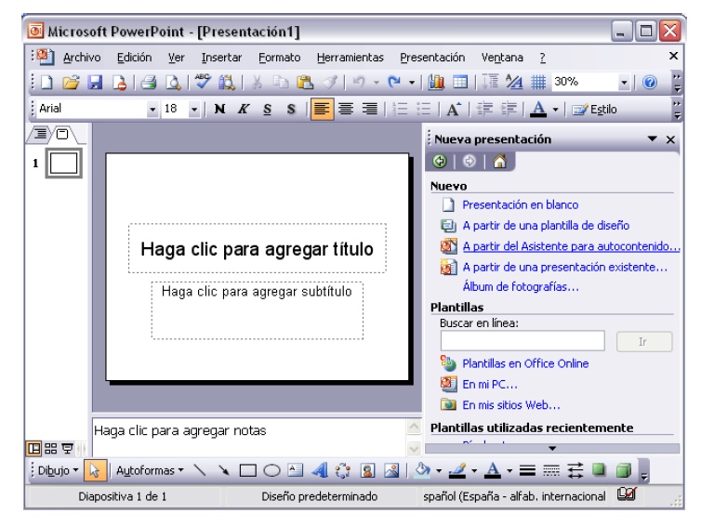Click the Help question mark icon

coord(650,82)
